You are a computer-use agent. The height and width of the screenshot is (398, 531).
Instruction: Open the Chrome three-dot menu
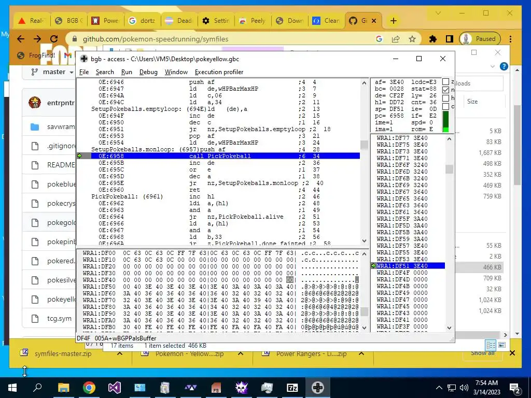[510, 39]
